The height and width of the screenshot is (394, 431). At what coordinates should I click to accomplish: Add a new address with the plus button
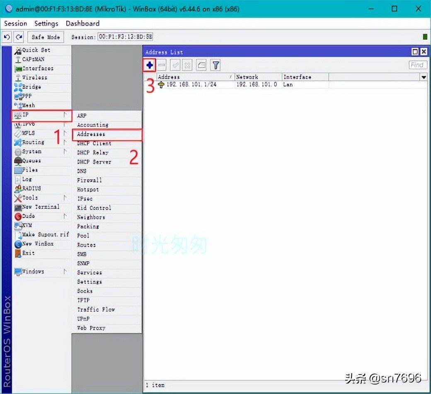coord(149,65)
